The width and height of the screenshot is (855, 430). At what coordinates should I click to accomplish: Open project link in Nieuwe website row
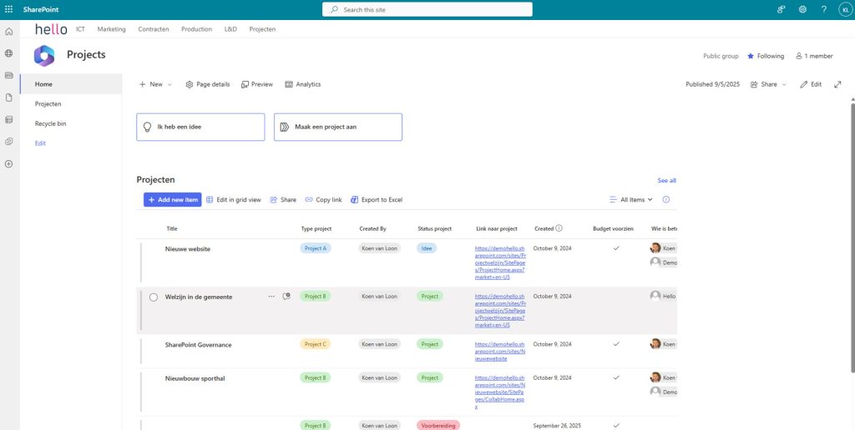(x=500, y=262)
